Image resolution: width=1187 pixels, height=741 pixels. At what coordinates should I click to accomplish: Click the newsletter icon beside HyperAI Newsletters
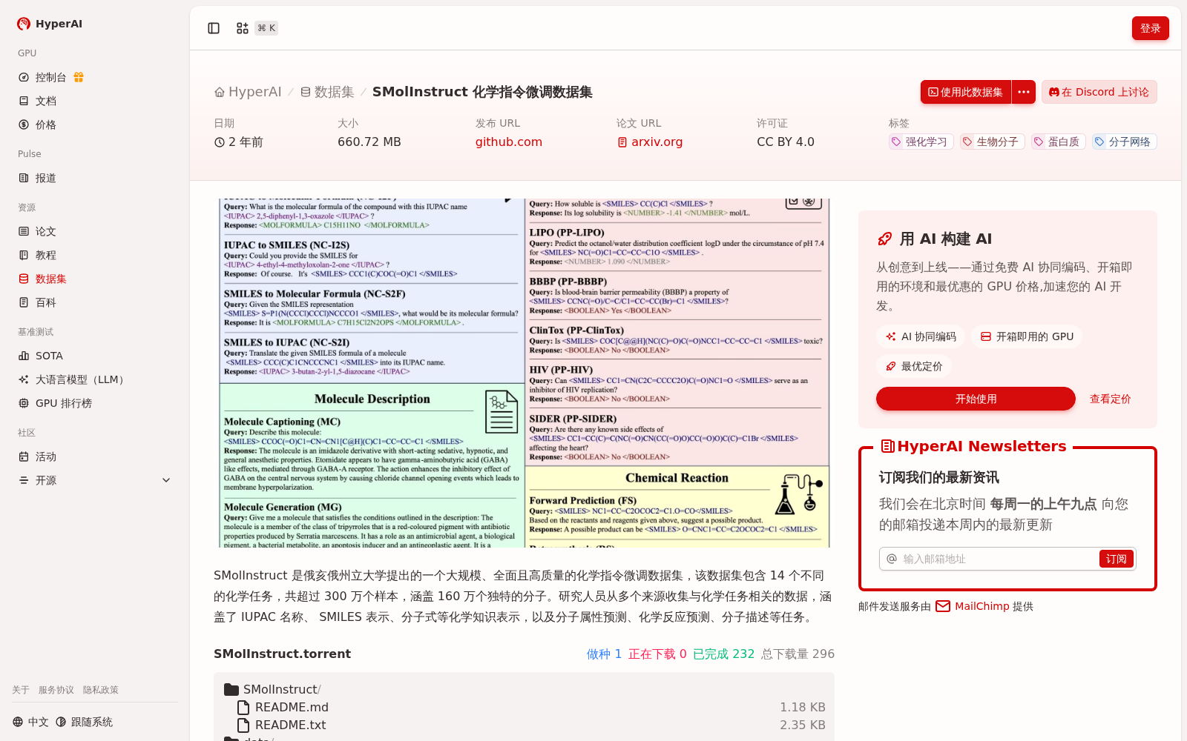887,446
